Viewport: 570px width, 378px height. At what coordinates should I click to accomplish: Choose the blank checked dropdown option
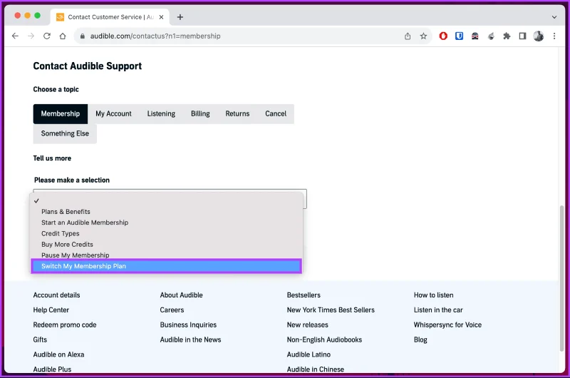click(167, 201)
